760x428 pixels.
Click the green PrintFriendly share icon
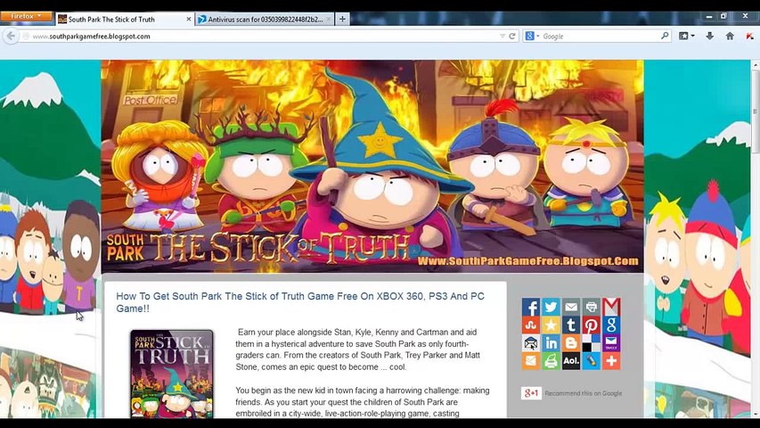(x=551, y=360)
